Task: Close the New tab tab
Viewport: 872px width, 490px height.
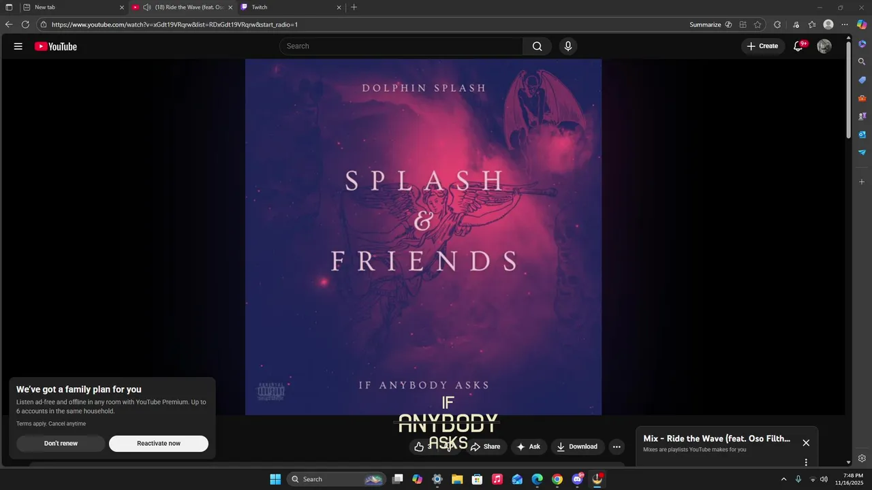Action: [x=122, y=7]
